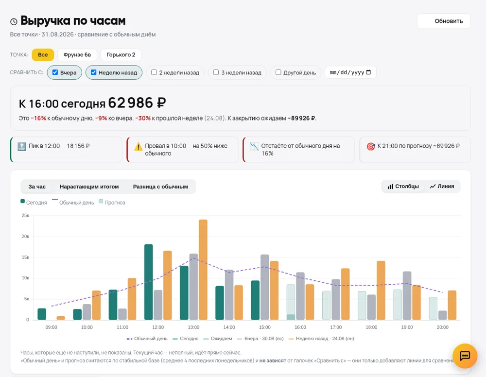Click the Пик в 12:00 — 18 156 ₽ card
The width and height of the screenshot is (486, 377).
pyautogui.click(x=66, y=150)
